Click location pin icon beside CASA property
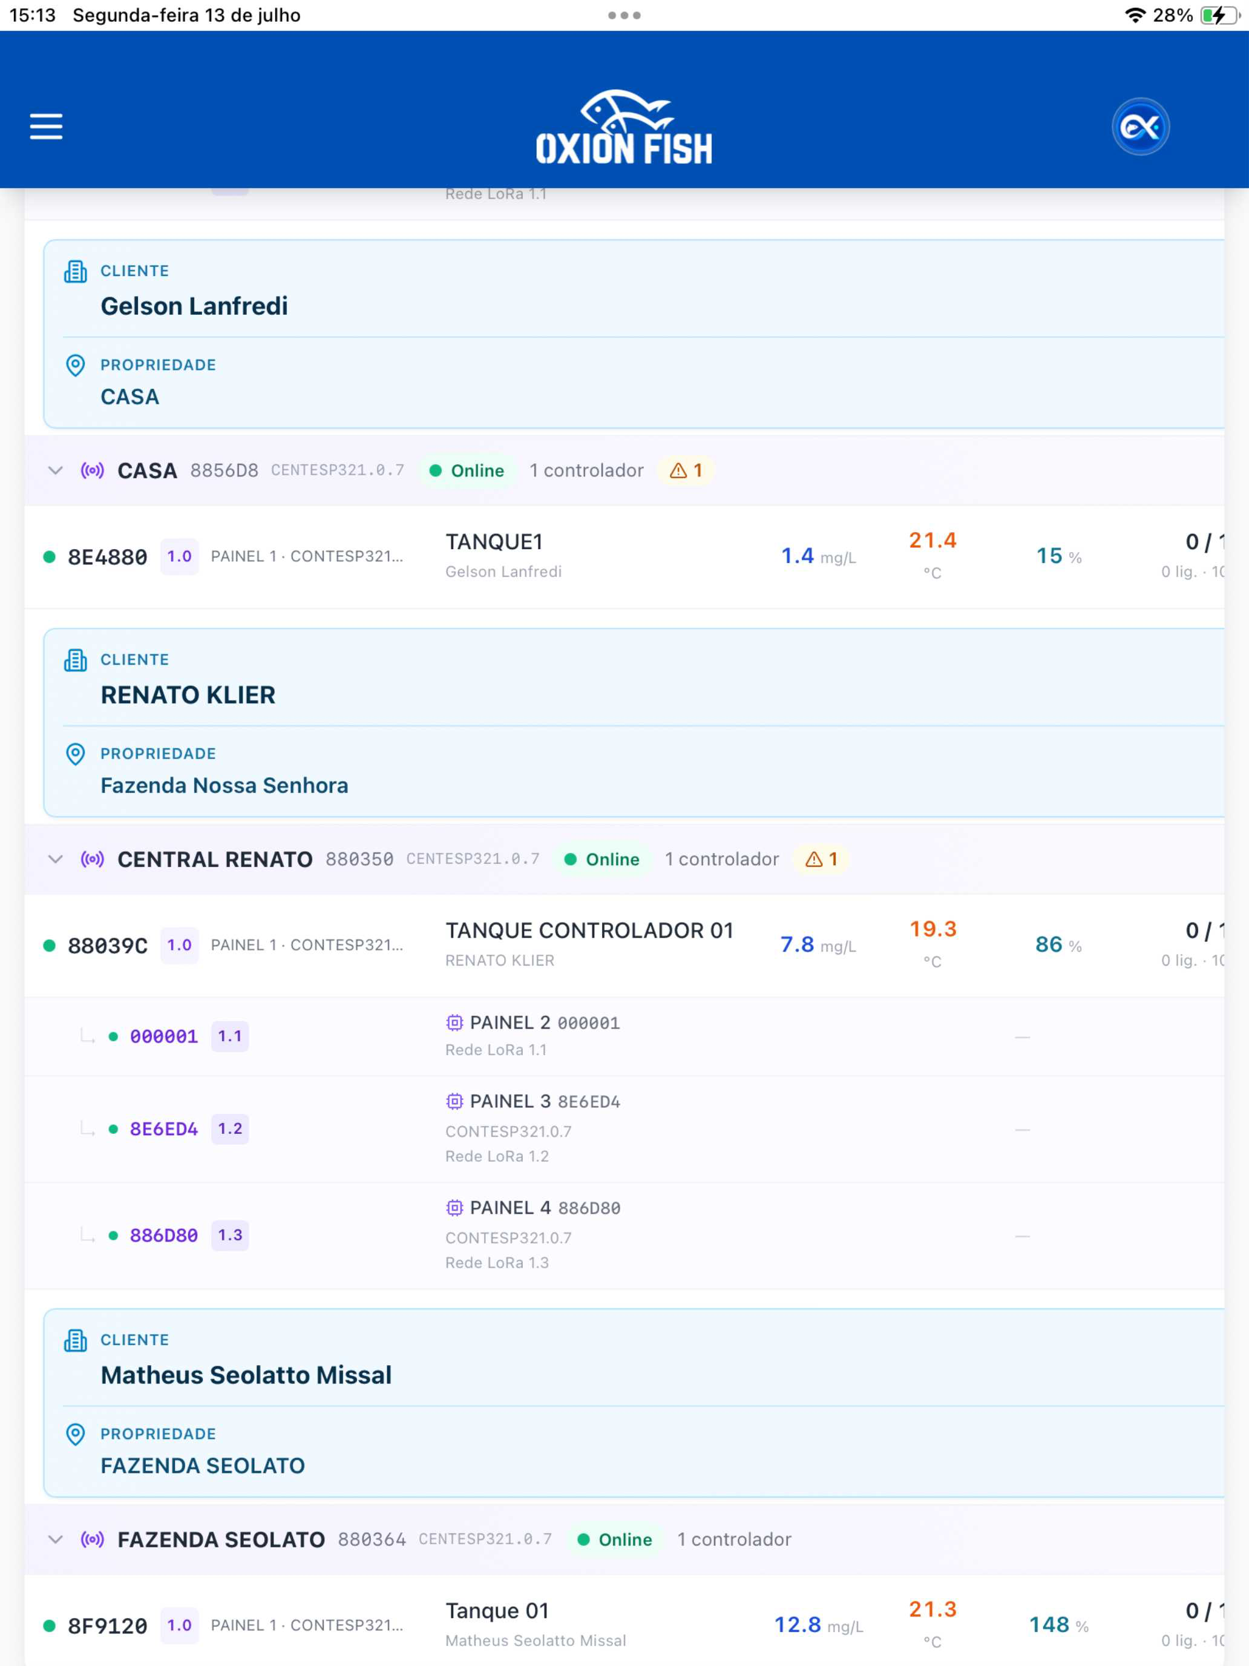This screenshot has height=1666, width=1249. pos(75,366)
